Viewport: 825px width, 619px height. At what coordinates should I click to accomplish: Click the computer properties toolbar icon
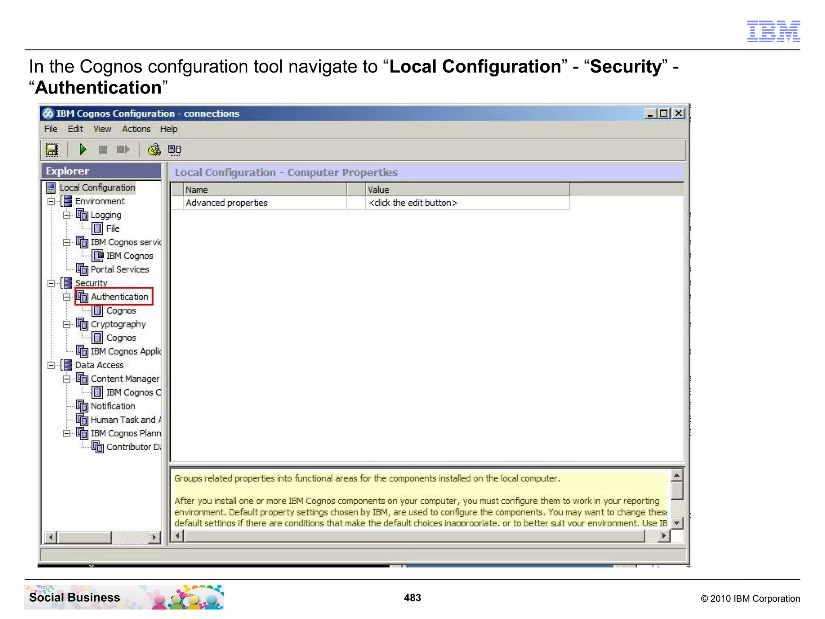(x=175, y=150)
